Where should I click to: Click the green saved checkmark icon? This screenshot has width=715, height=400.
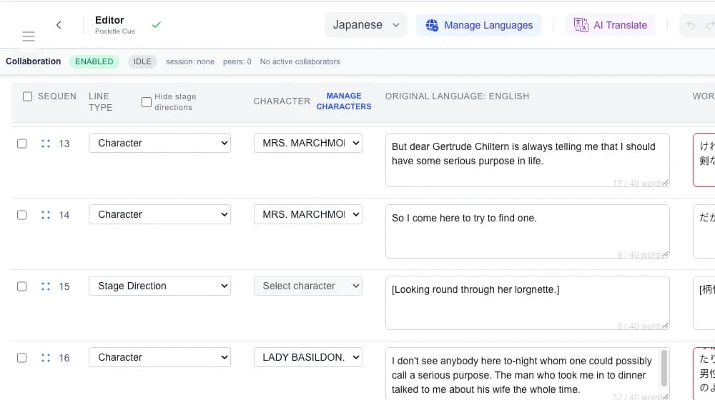coord(157,24)
